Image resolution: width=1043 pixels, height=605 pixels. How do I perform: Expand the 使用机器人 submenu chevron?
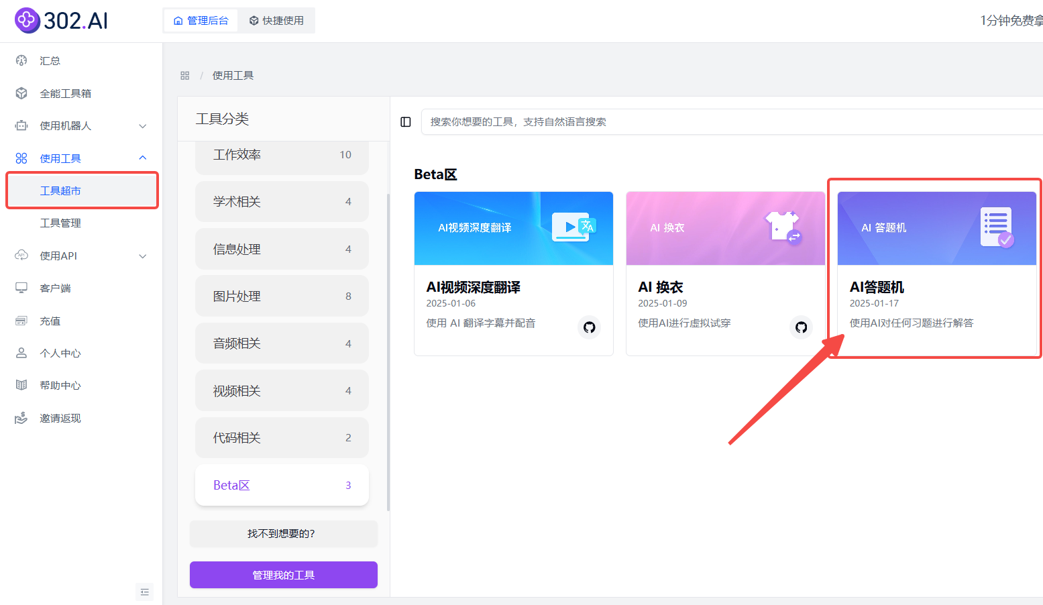tap(142, 125)
